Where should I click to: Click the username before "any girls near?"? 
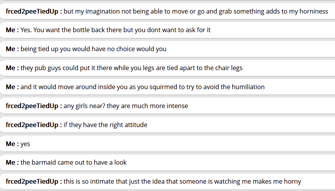point(33,106)
